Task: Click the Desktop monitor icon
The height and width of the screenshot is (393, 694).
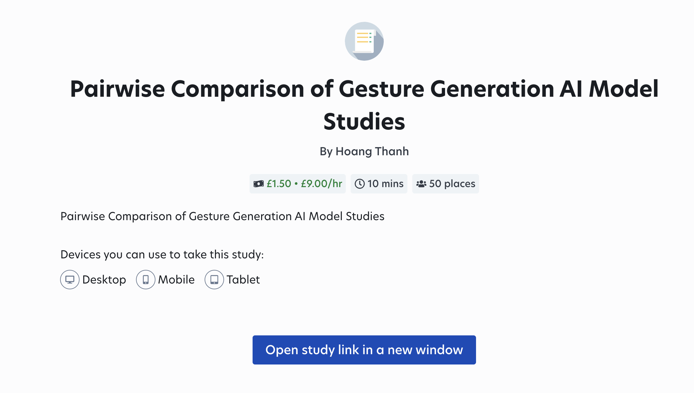Action: click(70, 280)
